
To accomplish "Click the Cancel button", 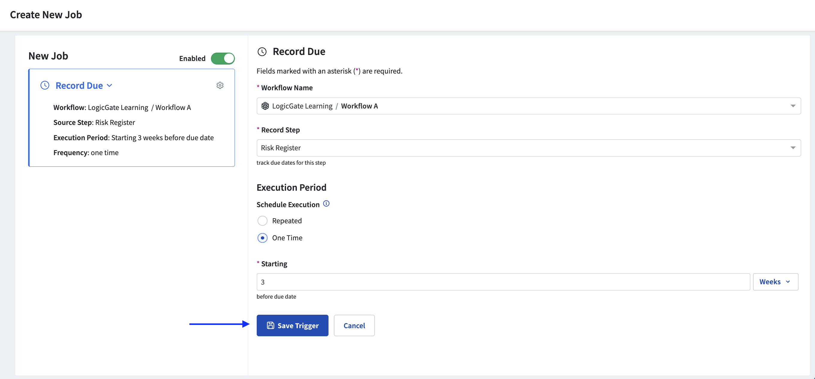I will pyautogui.click(x=354, y=325).
